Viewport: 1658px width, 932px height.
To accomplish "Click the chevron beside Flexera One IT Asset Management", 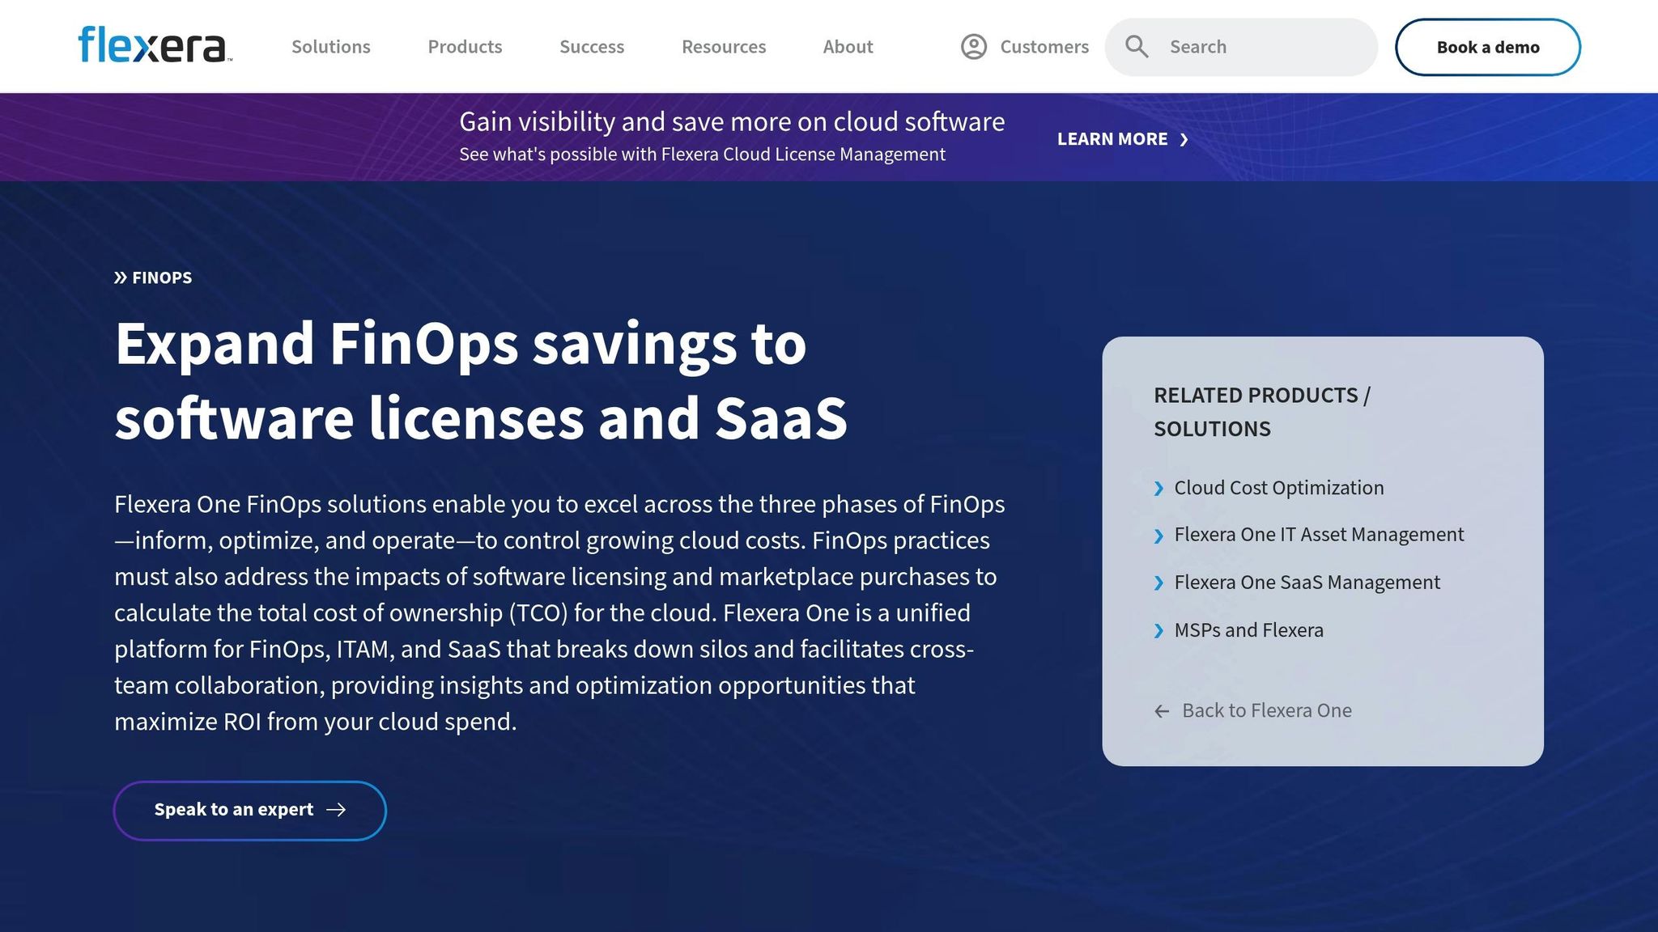I will point(1158,536).
